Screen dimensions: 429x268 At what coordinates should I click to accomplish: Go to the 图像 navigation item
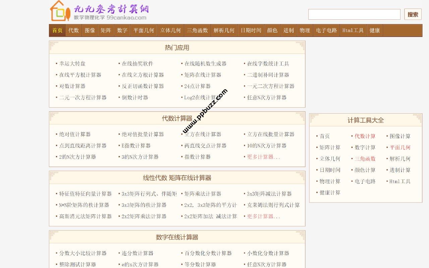coord(90,30)
